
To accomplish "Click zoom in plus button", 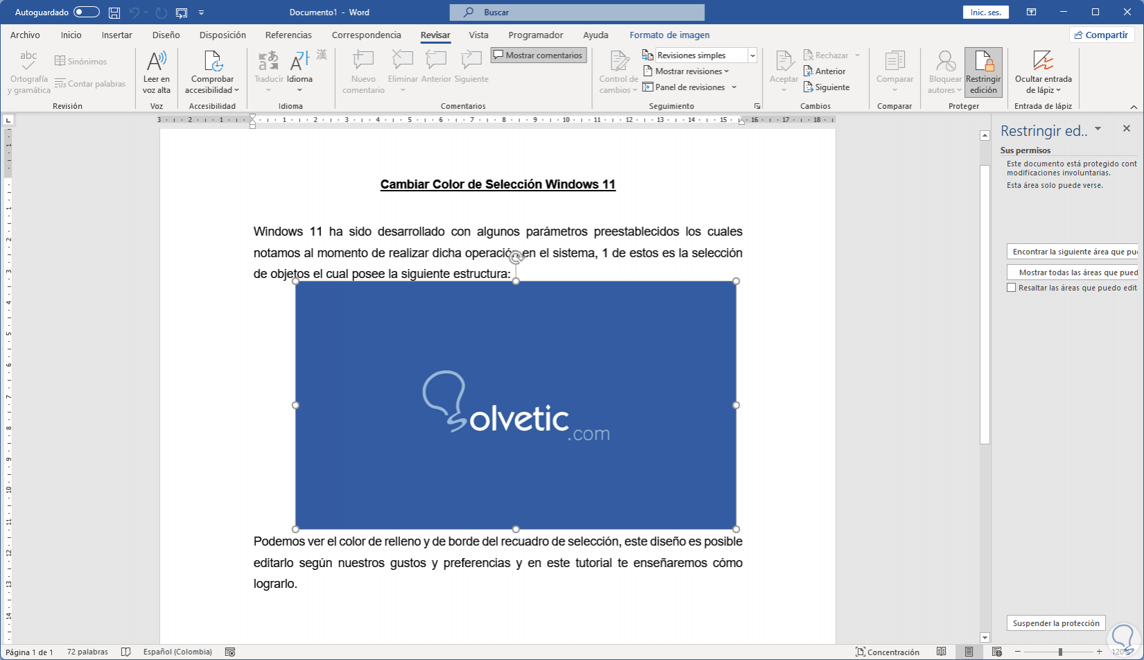I will (x=1100, y=652).
